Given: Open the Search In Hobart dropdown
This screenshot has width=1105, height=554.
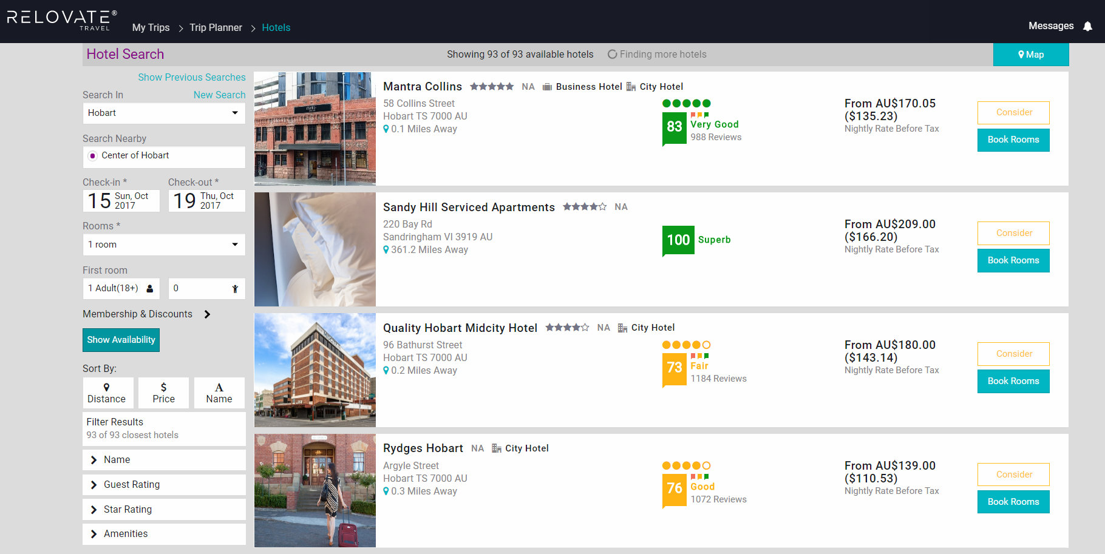Looking at the screenshot, I should (x=164, y=113).
